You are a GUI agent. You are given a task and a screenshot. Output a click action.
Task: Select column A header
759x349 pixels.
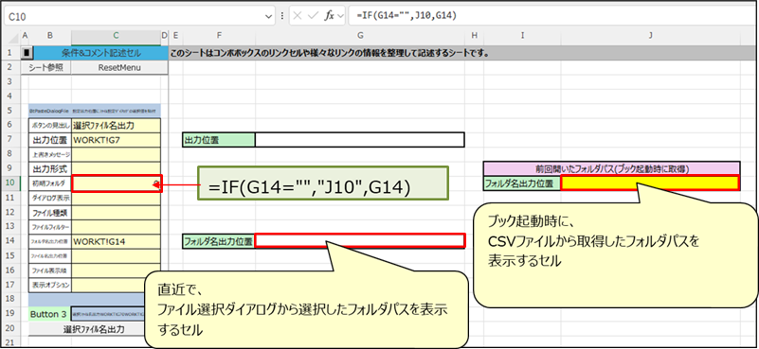pos(25,35)
